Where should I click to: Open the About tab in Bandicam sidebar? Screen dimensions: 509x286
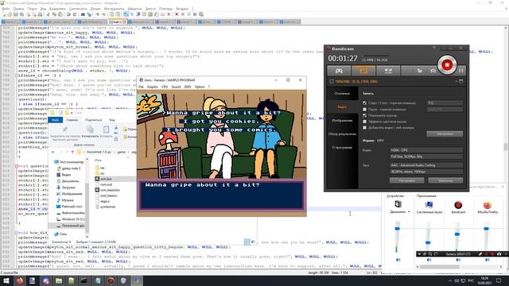click(342, 148)
